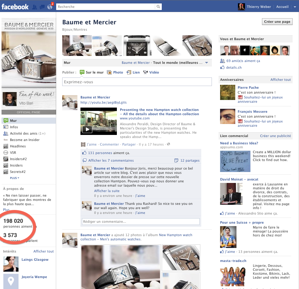Open Presenting the new Hampton watch collection title

click(x=159, y=112)
